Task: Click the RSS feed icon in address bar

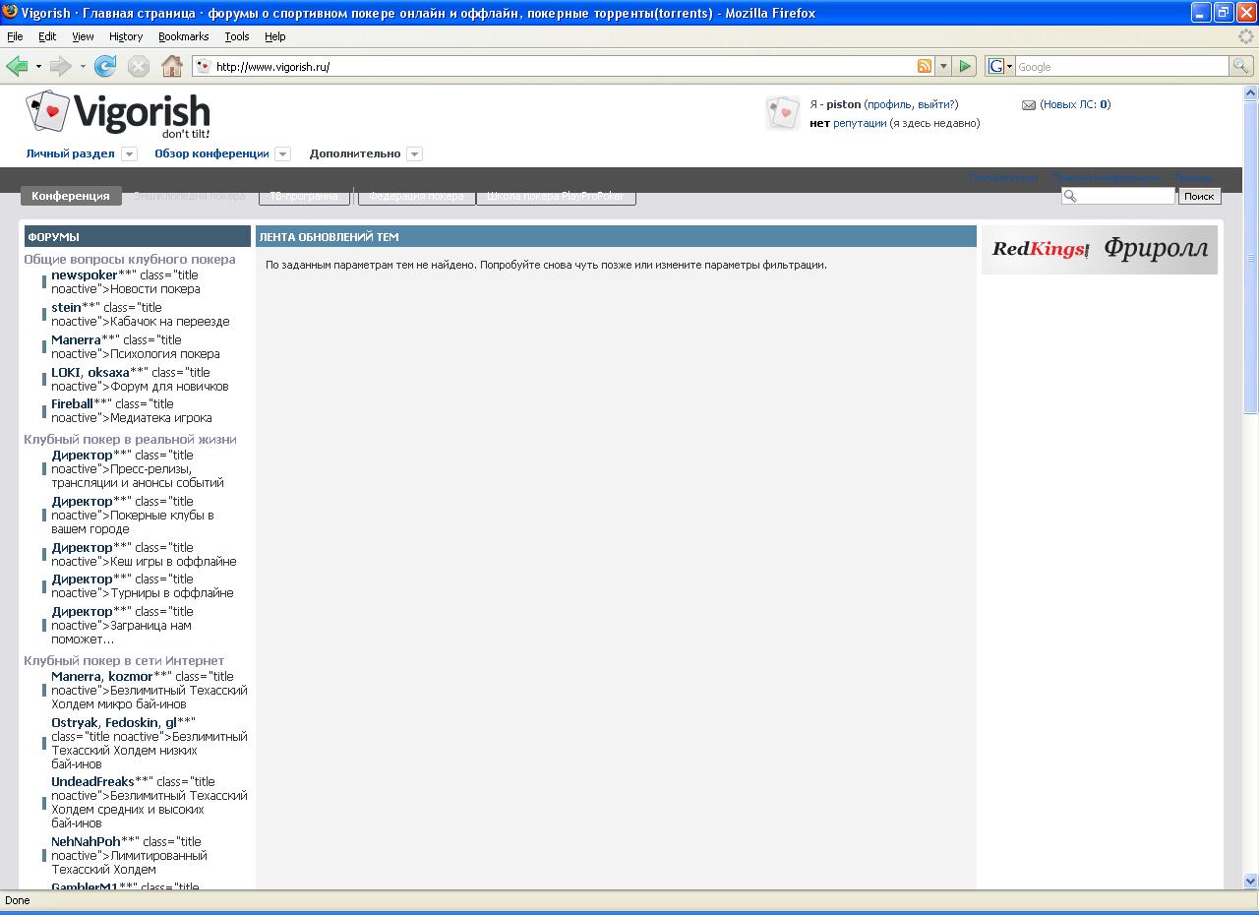Action: [925, 66]
